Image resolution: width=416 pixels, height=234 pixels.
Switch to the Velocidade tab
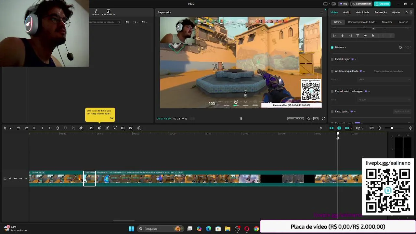point(362,12)
